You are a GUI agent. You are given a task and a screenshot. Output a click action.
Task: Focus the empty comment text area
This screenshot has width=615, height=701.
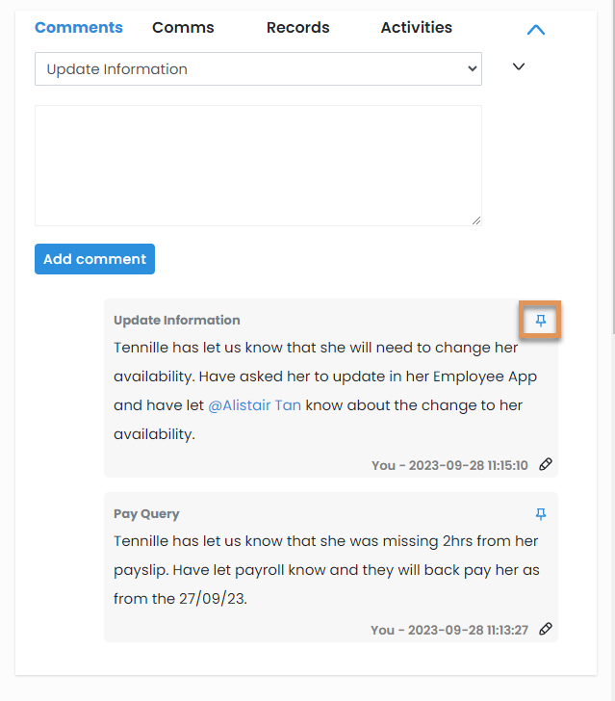pos(258,166)
